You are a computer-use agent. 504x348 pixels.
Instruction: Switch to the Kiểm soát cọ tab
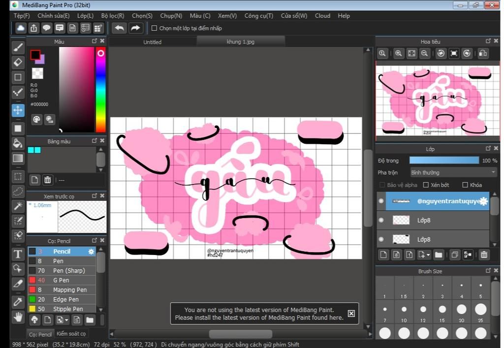[71, 334]
